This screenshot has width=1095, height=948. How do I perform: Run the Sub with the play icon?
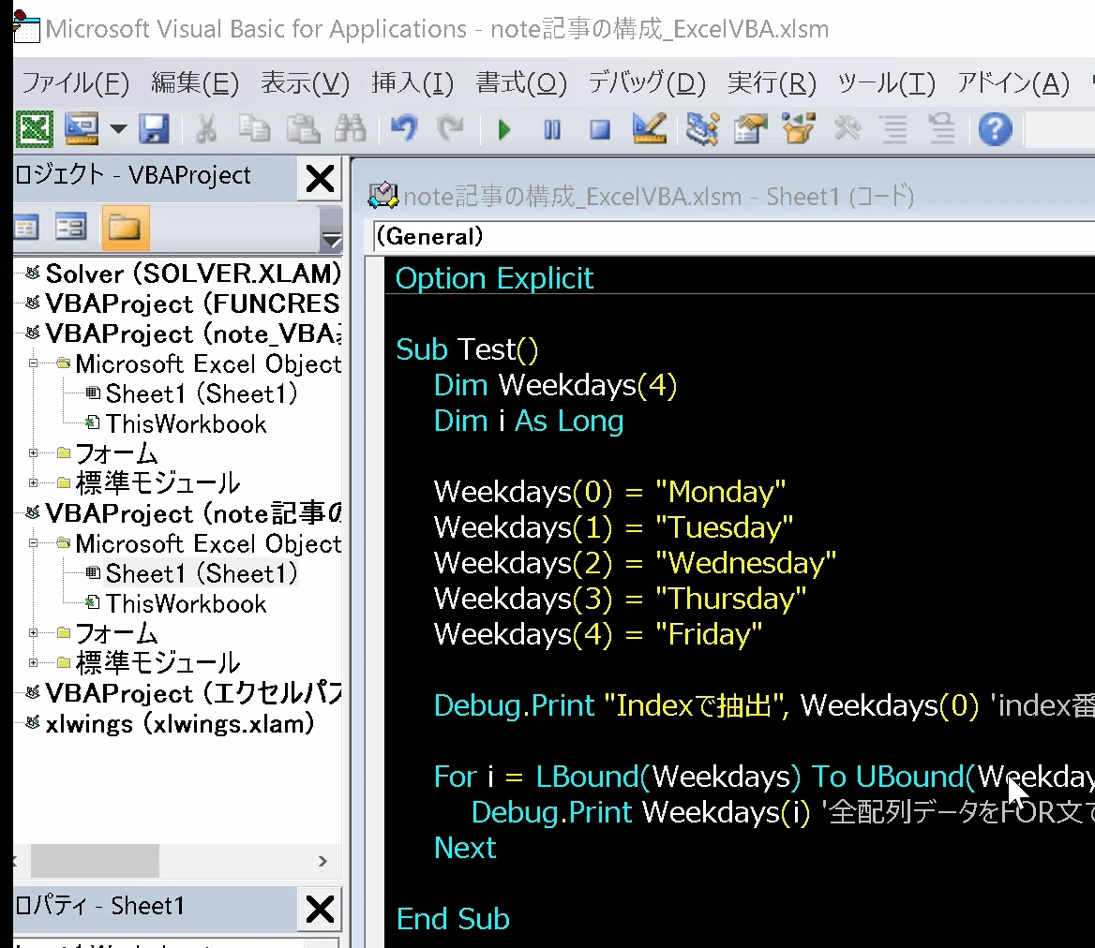[504, 130]
